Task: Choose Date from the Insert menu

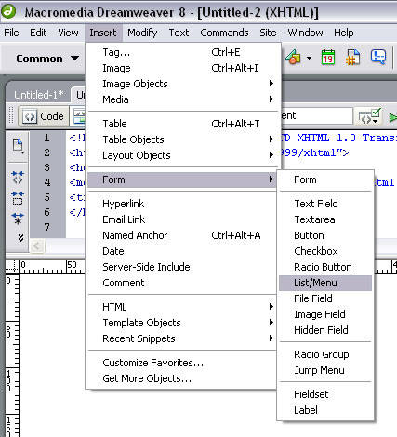Action: (183, 251)
